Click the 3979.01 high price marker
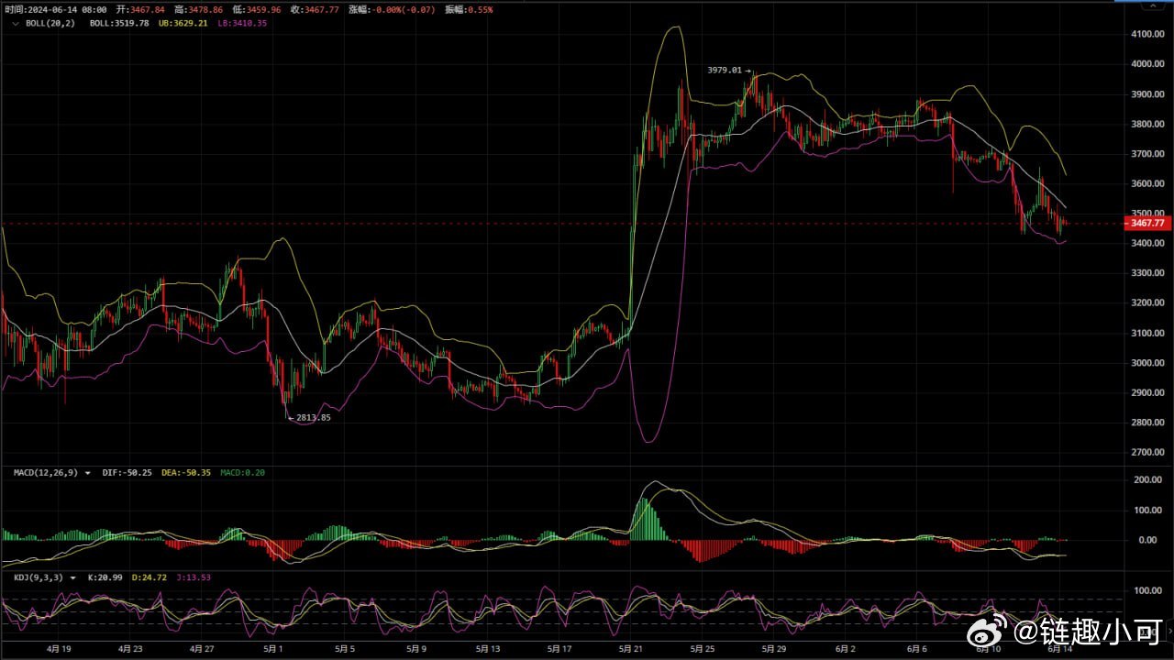This screenshot has height=660, width=1174. (725, 70)
